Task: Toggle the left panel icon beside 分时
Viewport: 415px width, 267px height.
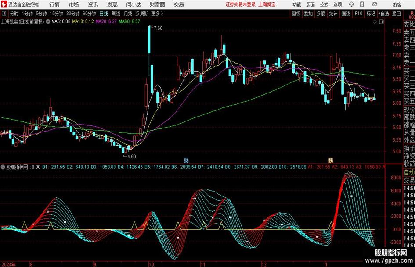Action: click(4, 14)
